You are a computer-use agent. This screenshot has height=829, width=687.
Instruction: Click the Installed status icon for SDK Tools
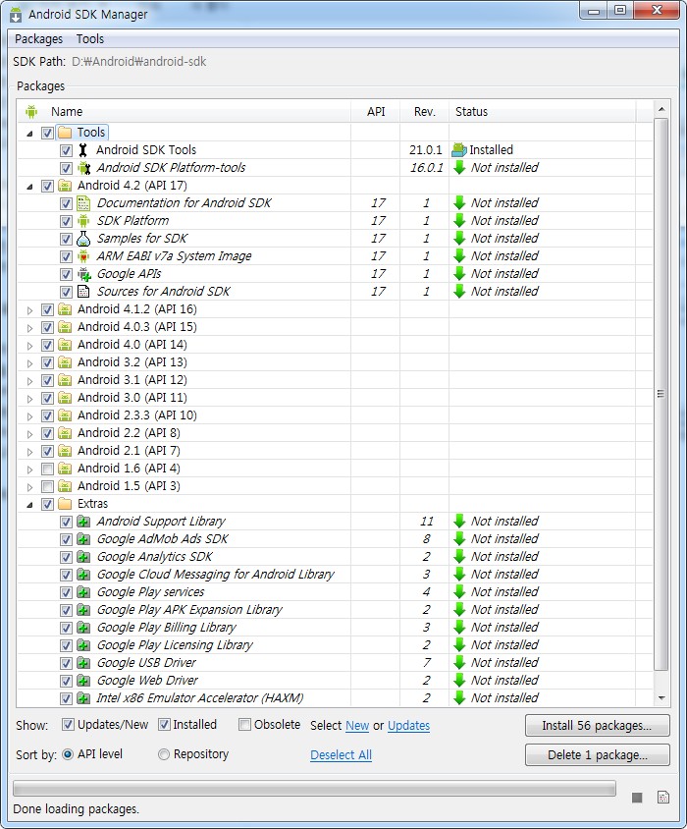click(x=459, y=150)
